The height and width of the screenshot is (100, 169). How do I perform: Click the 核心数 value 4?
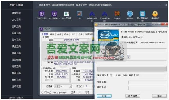(86, 86)
